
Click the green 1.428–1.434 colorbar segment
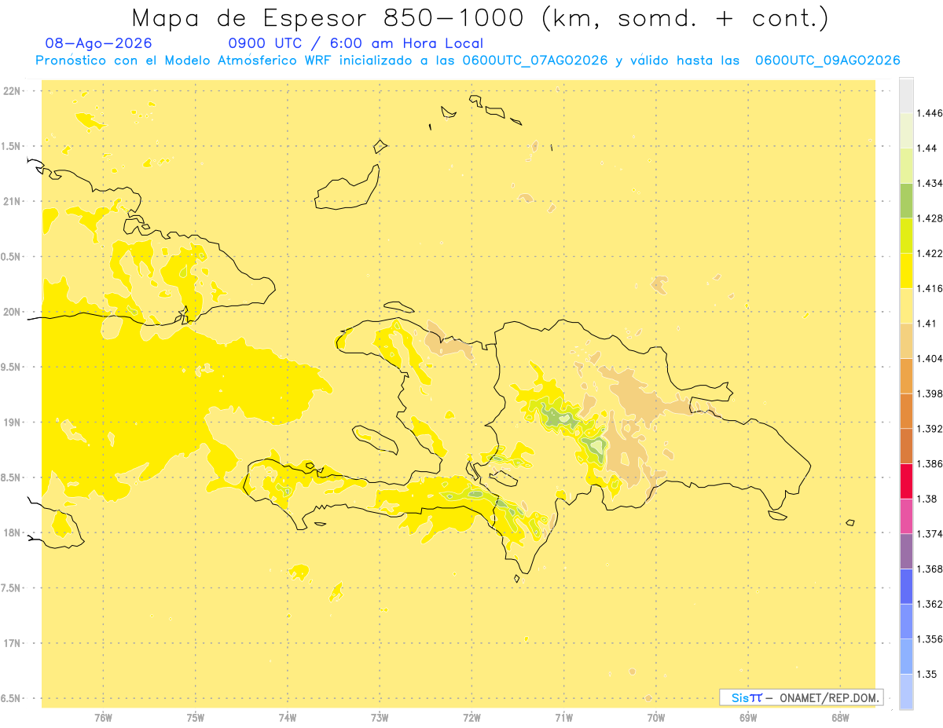(906, 200)
